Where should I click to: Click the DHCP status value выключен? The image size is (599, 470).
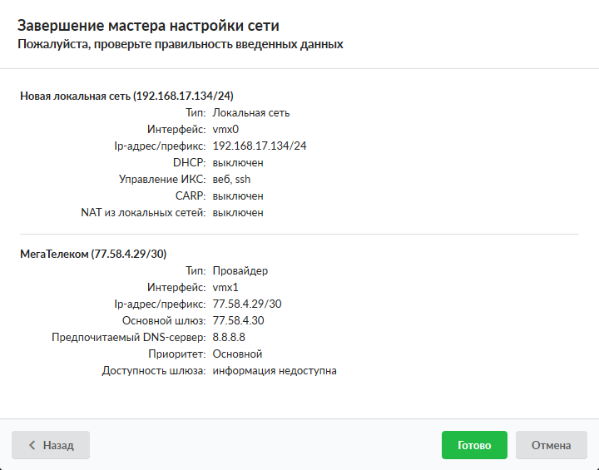[x=238, y=162]
